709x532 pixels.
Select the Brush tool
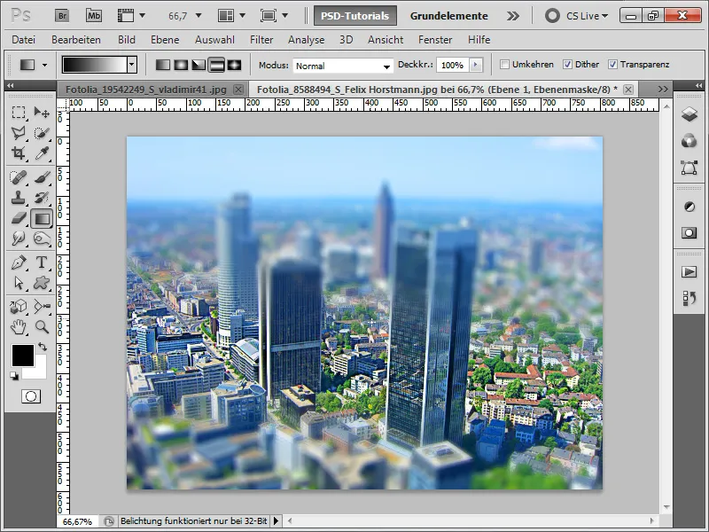[x=42, y=176]
